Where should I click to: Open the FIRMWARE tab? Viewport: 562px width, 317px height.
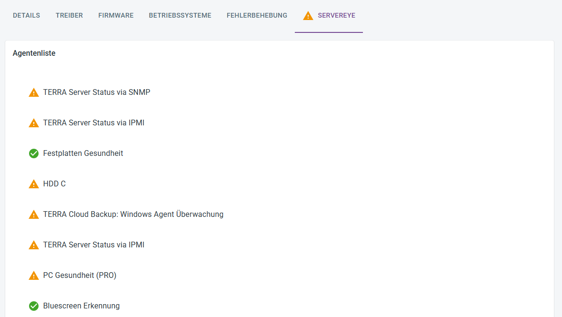point(116,15)
